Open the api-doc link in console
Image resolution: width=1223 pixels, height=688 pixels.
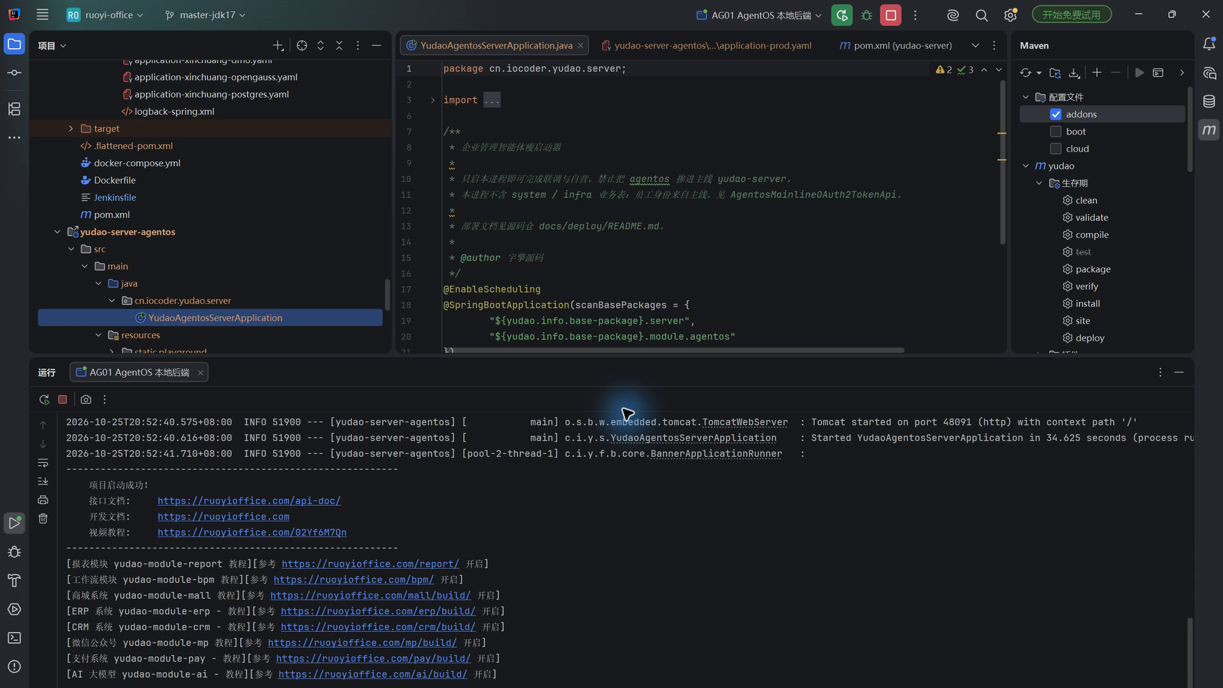click(249, 501)
